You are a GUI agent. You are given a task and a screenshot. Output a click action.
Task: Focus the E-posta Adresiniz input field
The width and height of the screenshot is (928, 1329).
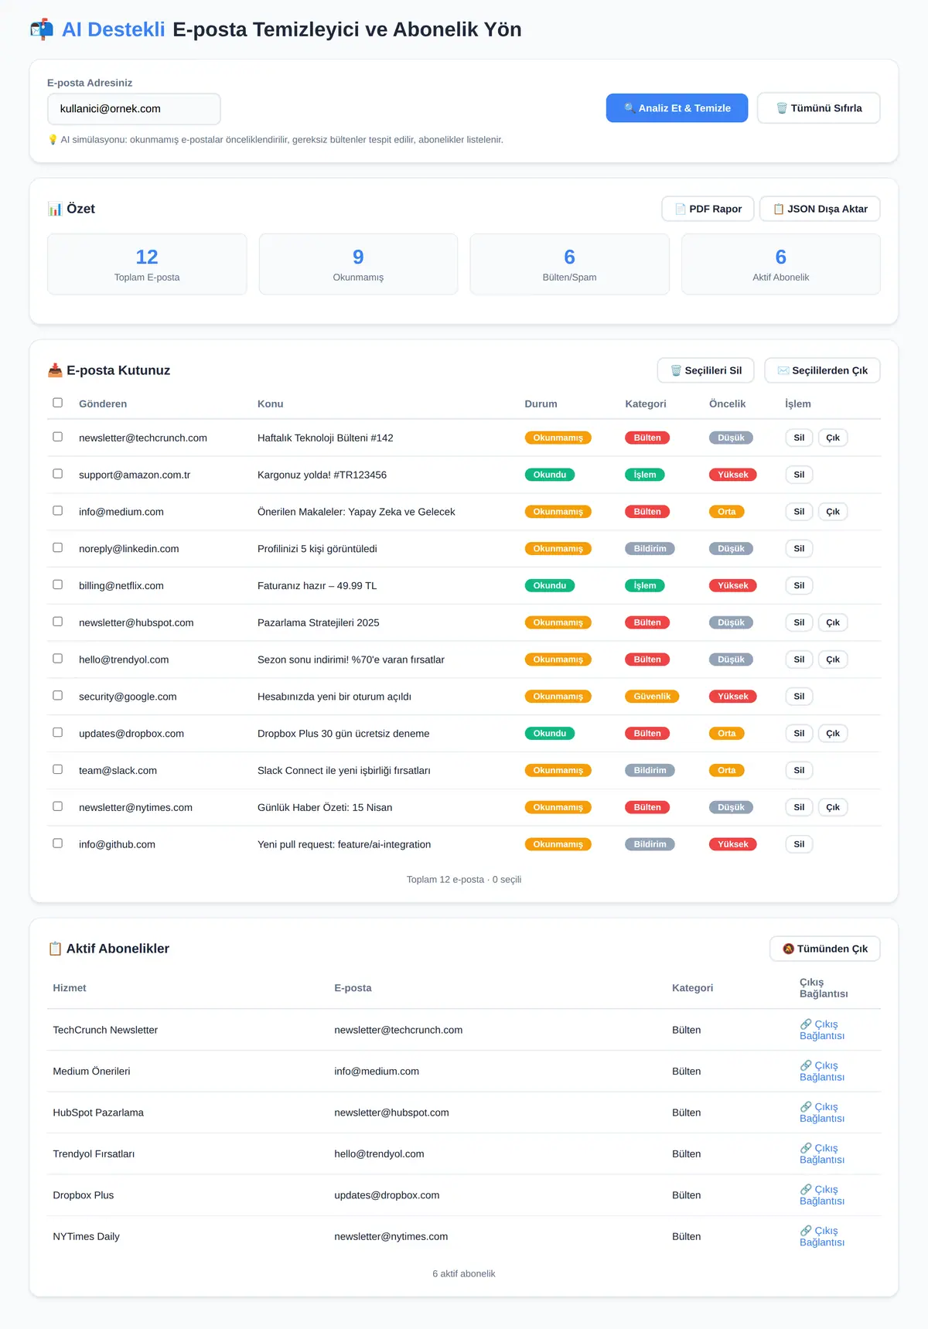click(x=134, y=109)
